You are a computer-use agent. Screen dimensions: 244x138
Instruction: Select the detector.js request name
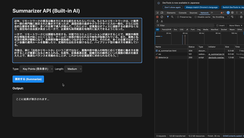pos(163,57)
